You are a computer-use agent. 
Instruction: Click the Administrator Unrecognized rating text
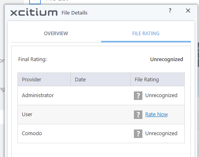(161, 95)
